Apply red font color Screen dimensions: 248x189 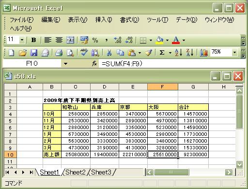click(176, 40)
